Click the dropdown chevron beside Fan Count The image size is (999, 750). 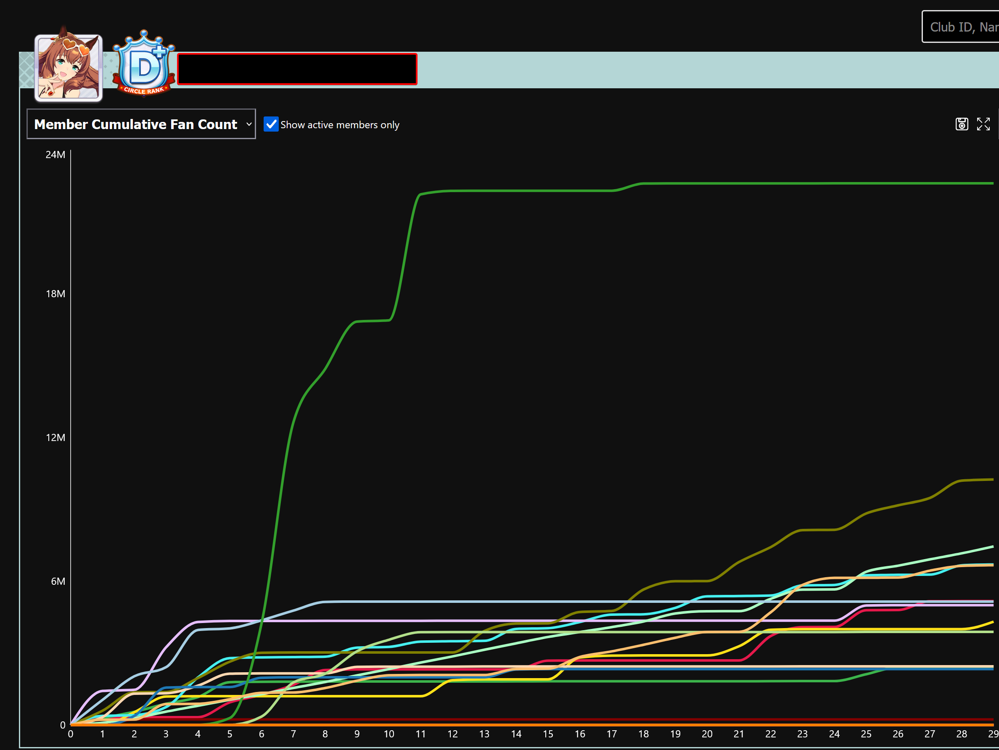pyautogui.click(x=249, y=124)
